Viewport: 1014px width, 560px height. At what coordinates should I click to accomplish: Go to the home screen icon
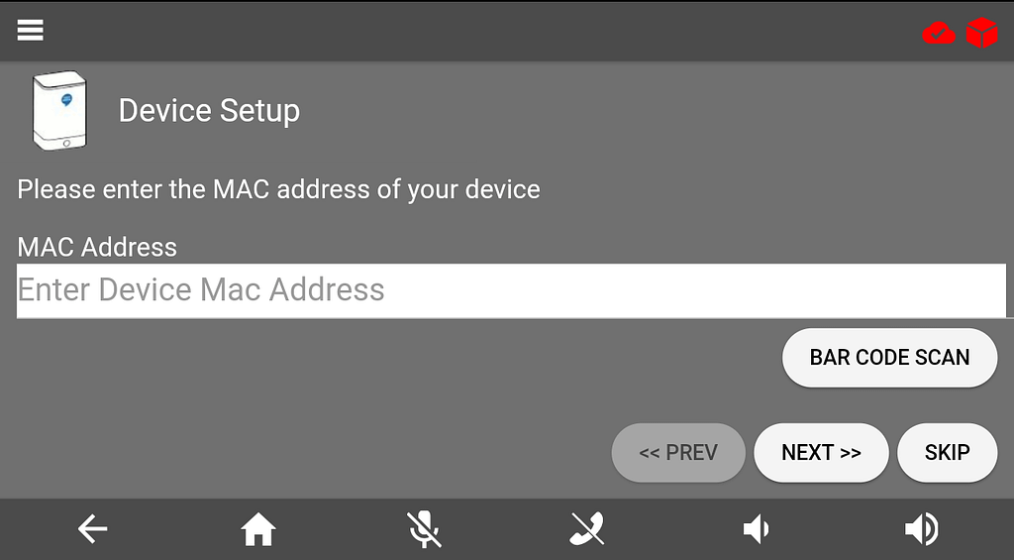pos(258,529)
